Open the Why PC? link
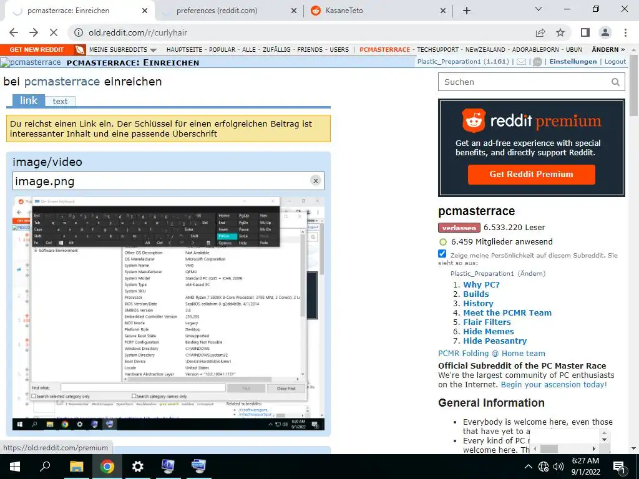The width and height of the screenshot is (639, 479). tap(481, 284)
